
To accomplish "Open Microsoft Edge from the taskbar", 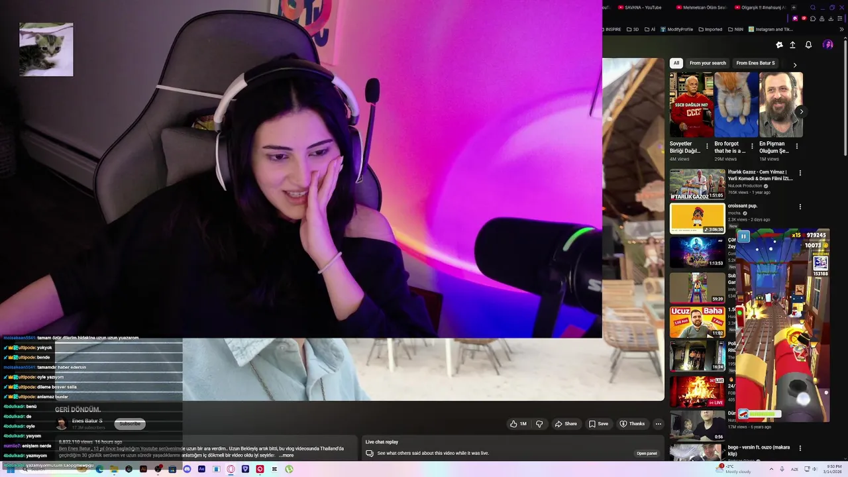I will point(99,469).
